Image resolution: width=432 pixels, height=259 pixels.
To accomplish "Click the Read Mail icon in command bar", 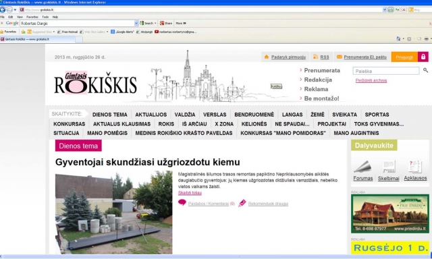I will tap(419, 39).
